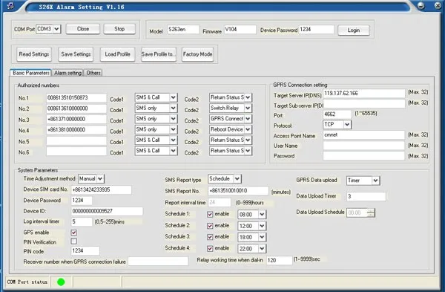Minimize the S26X Alarm Setting window
445x292 pixels.
coord(421,6)
